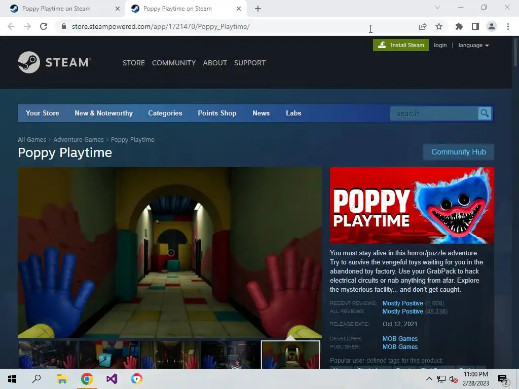The width and height of the screenshot is (519, 389).
Task: Bookmark this page with the star icon
Action: coord(439,26)
